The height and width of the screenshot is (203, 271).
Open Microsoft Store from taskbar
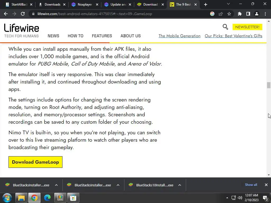(73, 198)
